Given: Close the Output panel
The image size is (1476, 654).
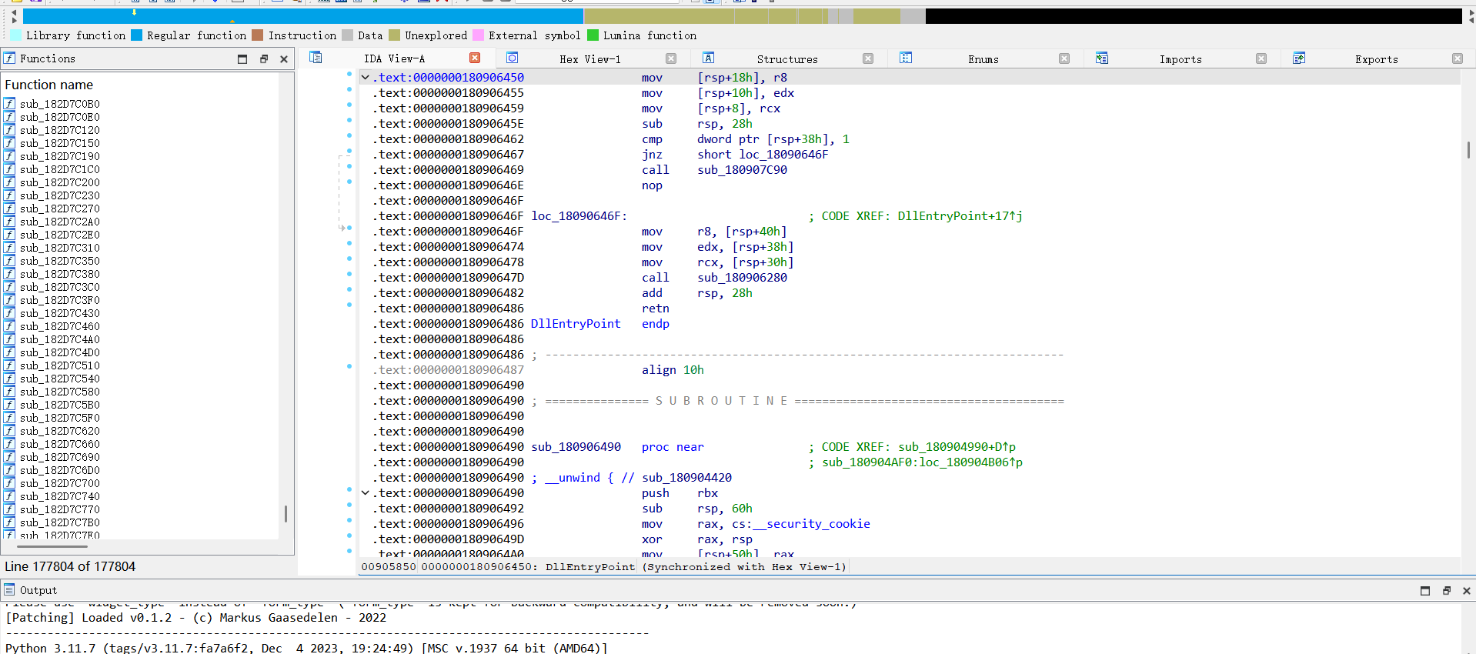Looking at the screenshot, I should point(1467,590).
